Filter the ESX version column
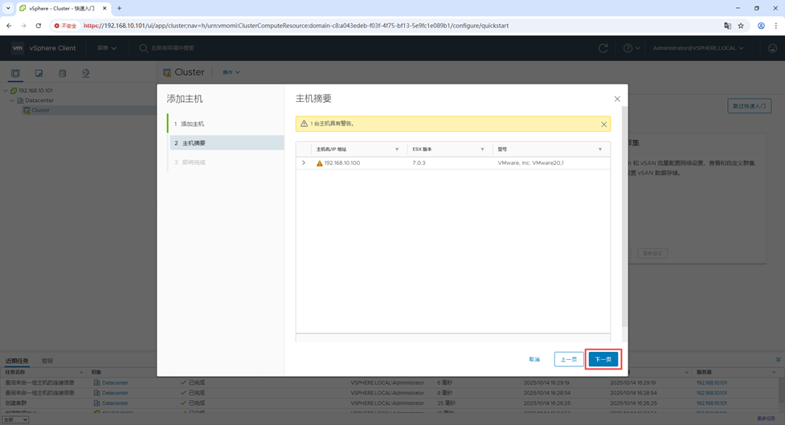The width and height of the screenshot is (785, 425). coord(482,149)
